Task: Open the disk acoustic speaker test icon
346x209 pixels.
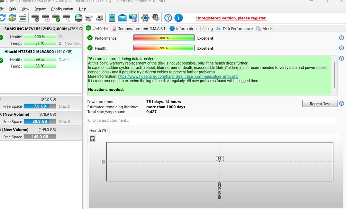Action: 35,18
